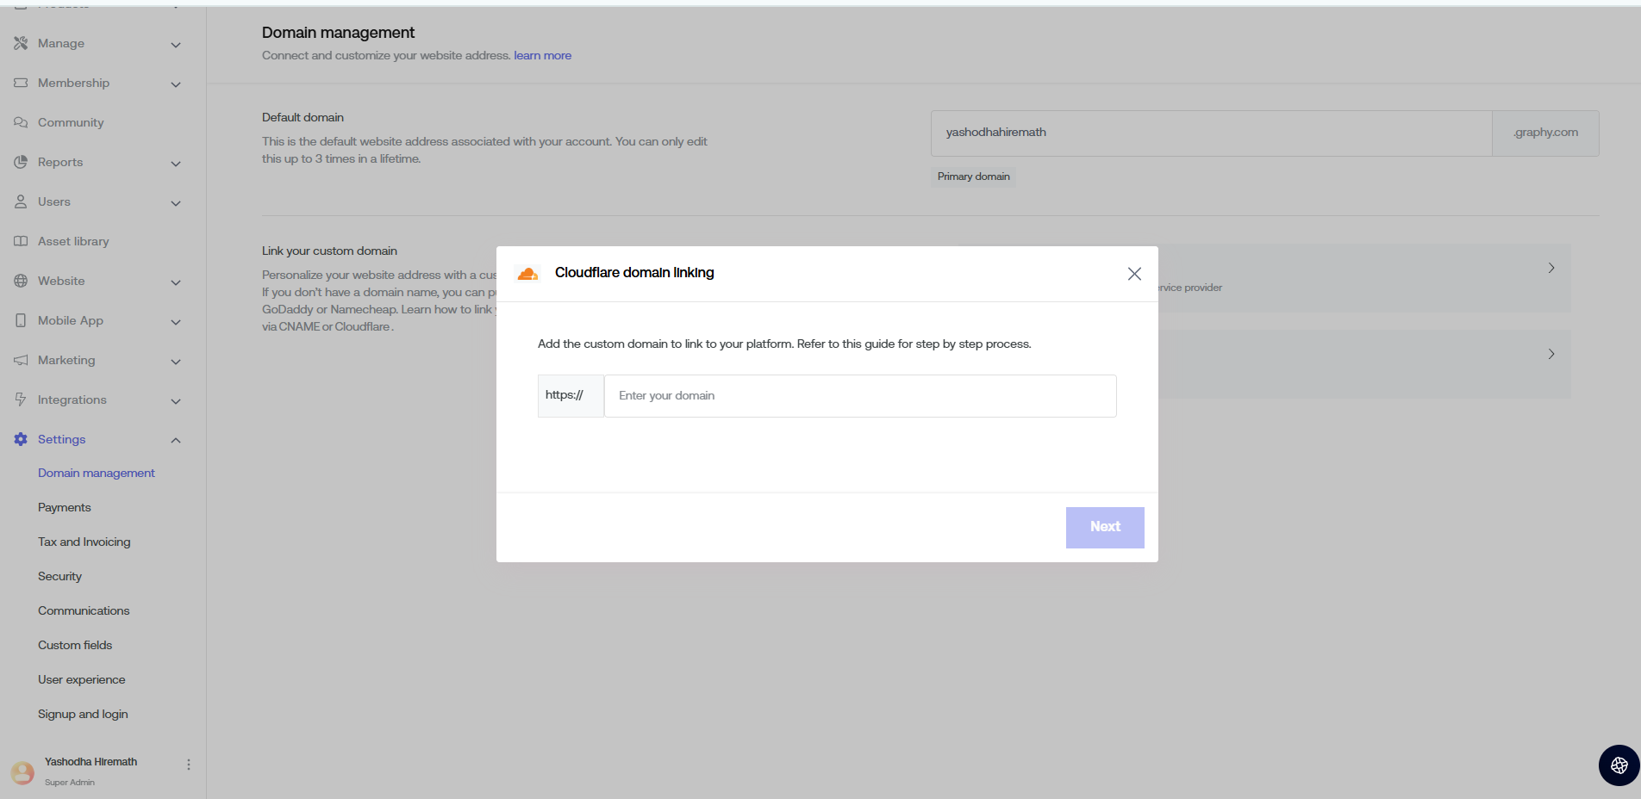Open the three-dot menu beside Yashodha Hiremath
This screenshot has height=799, width=1641.
pos(189,765)
